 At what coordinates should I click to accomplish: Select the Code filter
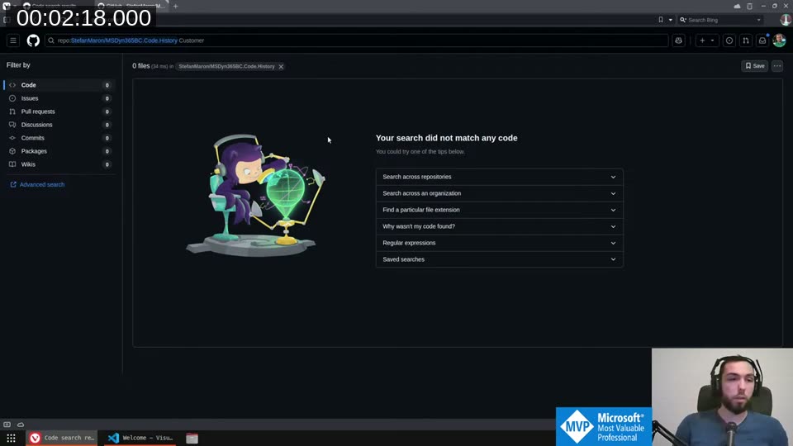pos(58,85)
